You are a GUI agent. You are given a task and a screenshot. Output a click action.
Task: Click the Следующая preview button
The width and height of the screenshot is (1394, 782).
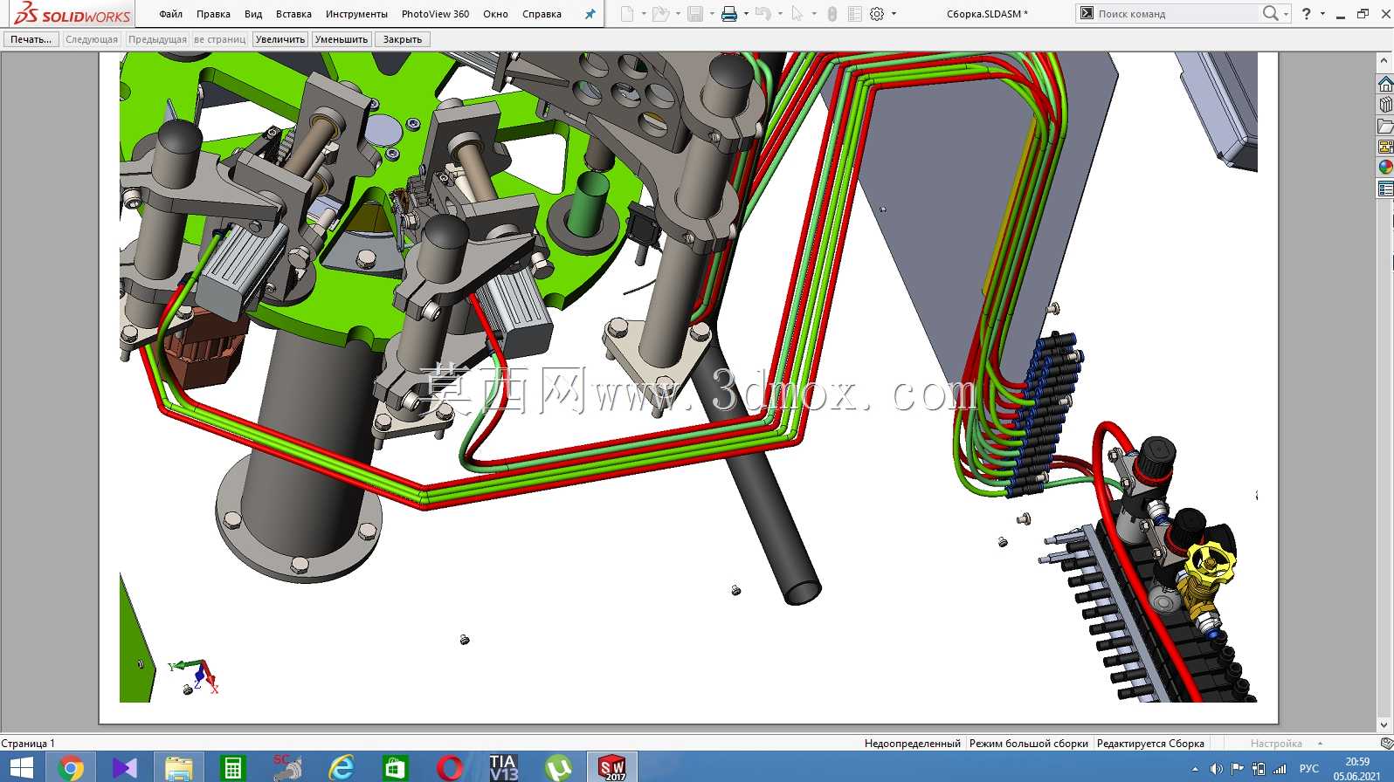(x=92, y=39)
